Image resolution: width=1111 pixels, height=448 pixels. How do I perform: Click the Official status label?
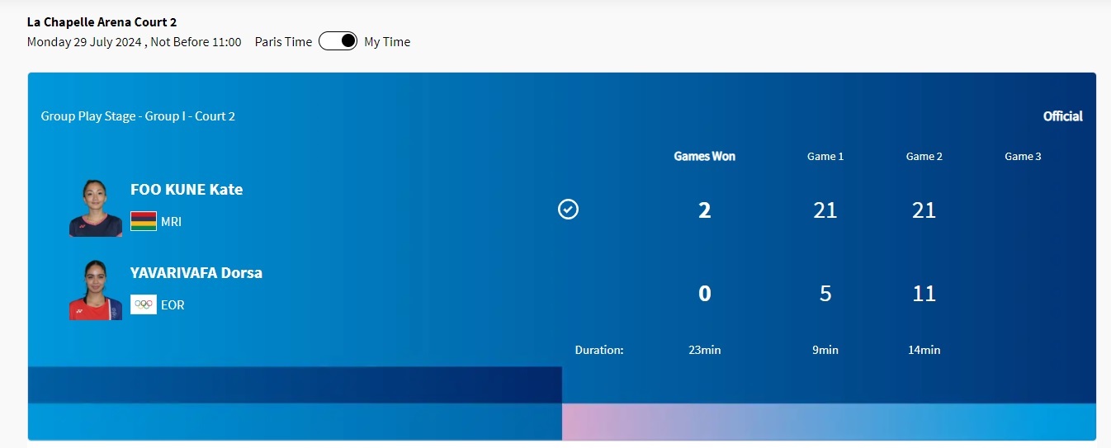1062,116
